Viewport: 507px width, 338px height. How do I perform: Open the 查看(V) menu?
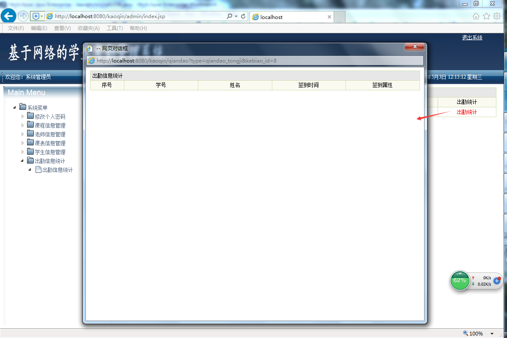pos(63,28)
